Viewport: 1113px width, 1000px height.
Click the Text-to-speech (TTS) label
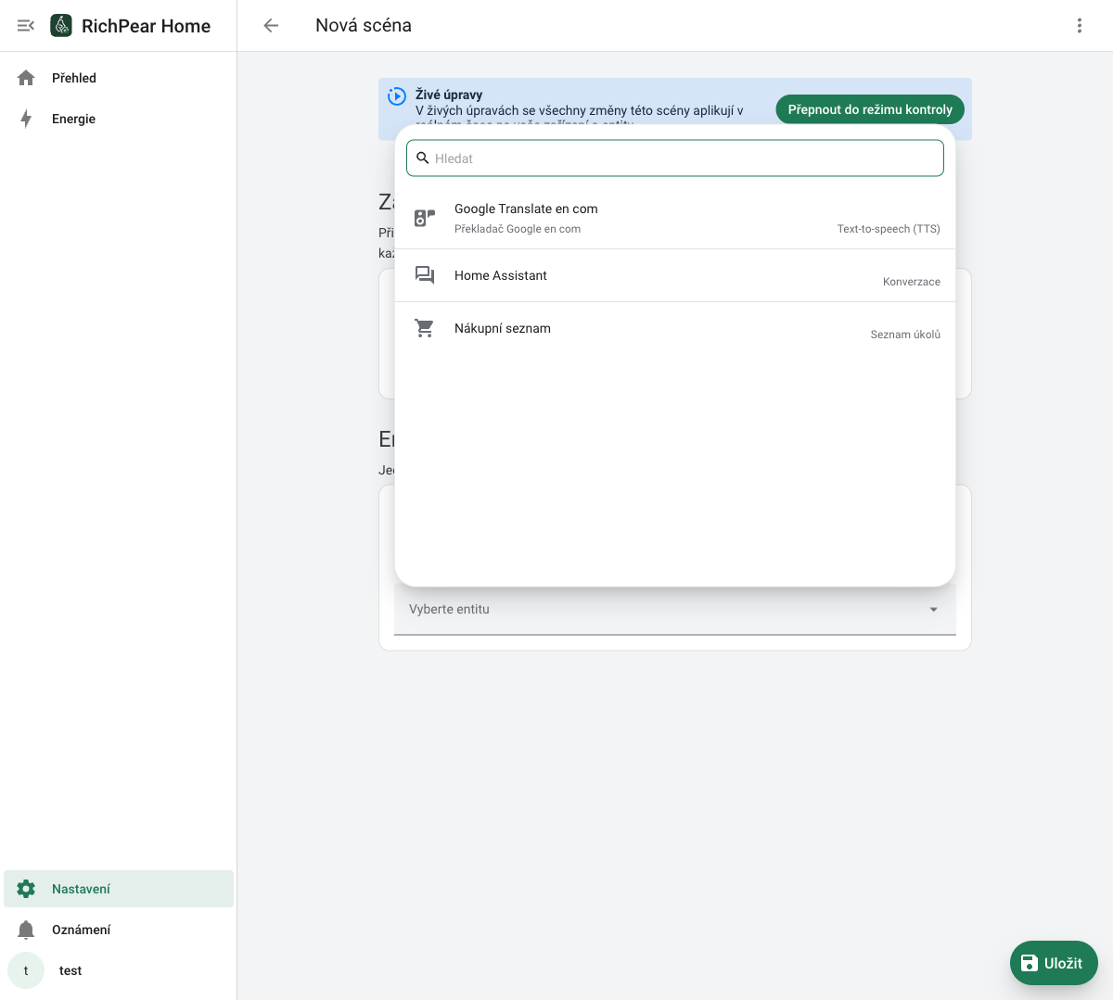tap(889, 229)
